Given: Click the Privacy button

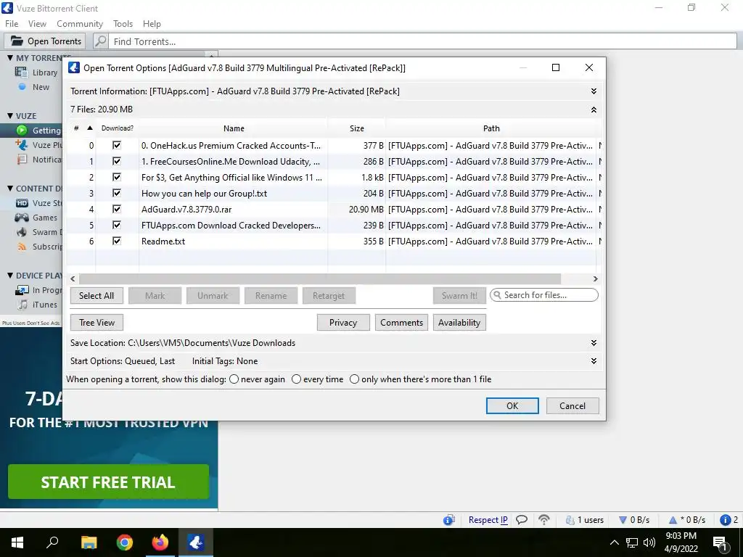Looking at the screenshot, I should coord(343,323).
